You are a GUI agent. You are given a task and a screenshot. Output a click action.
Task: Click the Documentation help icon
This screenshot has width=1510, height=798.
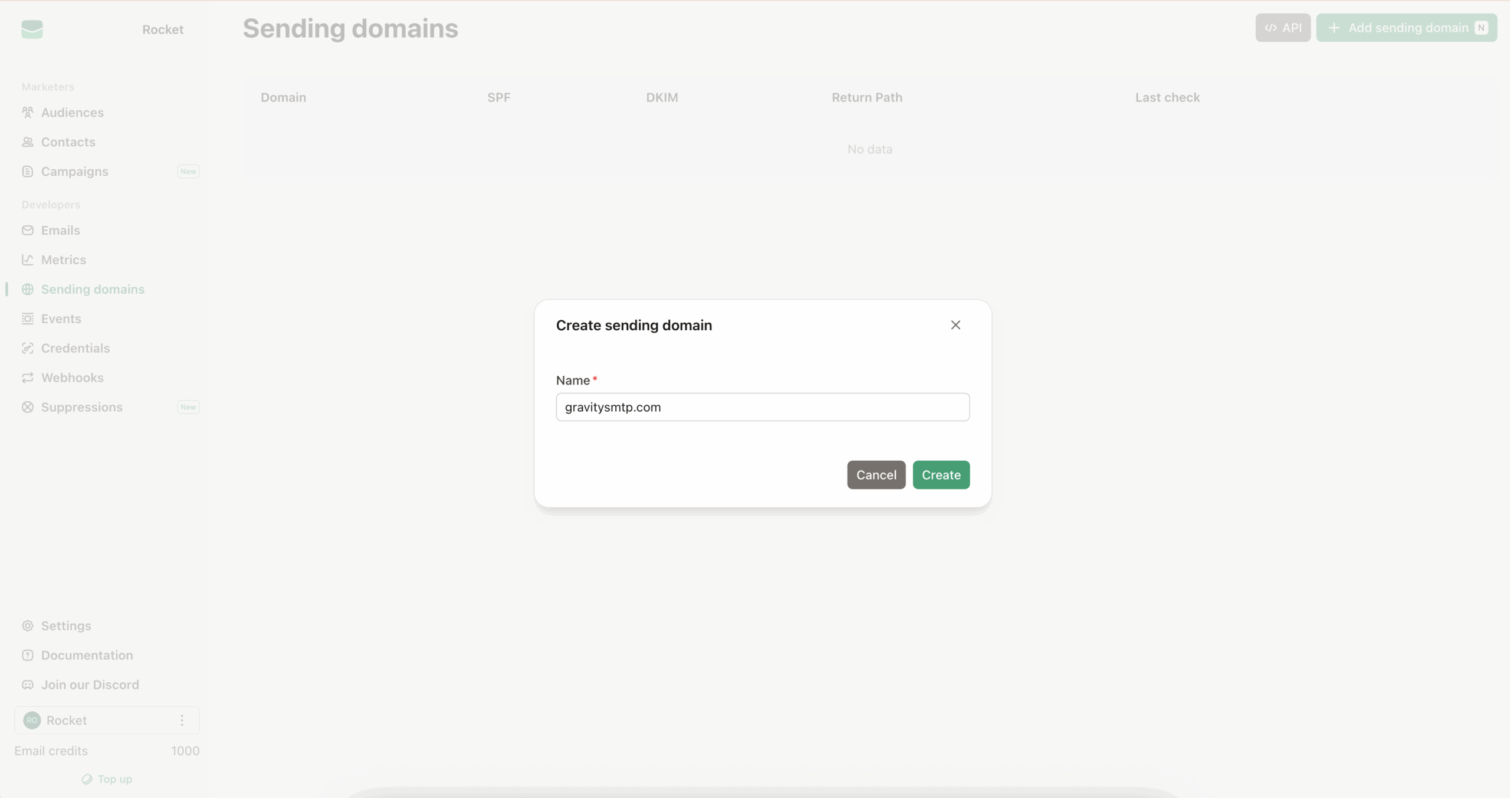28,655
